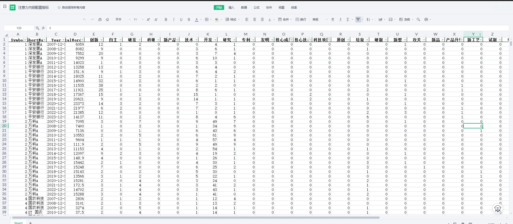This screenshot has height=224, width=513.
Task: Select cell with value 20621
Action: click(75, 99)
